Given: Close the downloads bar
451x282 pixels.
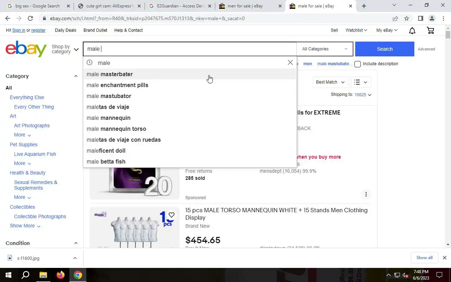Looking at the screenshot, I should point(444,258).
